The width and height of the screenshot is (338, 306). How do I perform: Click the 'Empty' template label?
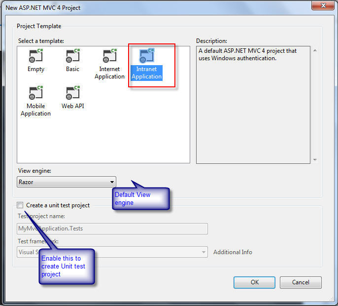tap(36, 69)
